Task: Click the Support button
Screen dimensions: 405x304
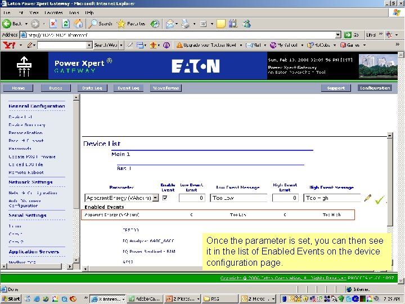Action: (x=336, y=88)
